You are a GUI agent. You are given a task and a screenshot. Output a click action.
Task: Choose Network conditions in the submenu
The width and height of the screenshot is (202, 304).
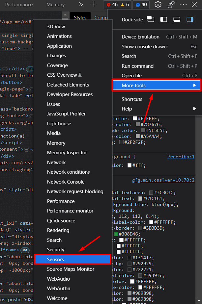tap(68, 172)
